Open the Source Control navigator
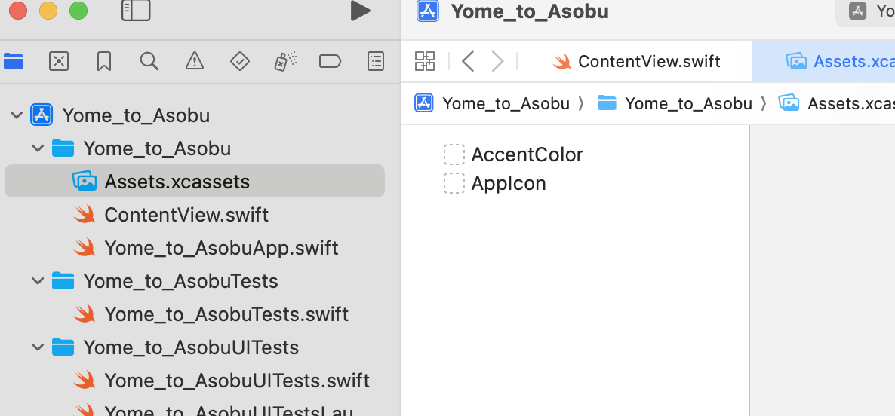895x416 pixels. (x=59, y=61)
